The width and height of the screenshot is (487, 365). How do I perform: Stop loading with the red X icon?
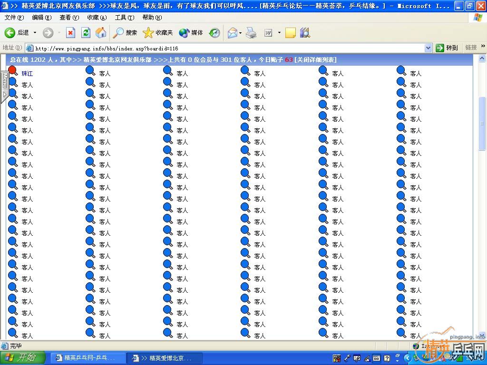[70, 33]
